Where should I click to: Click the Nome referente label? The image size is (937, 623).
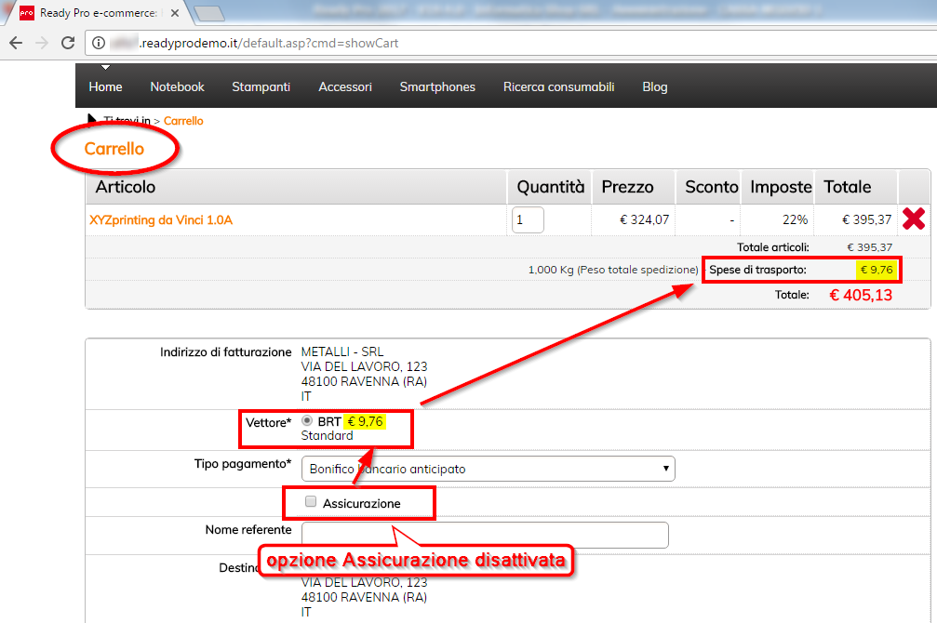click(x=248, y=530)
